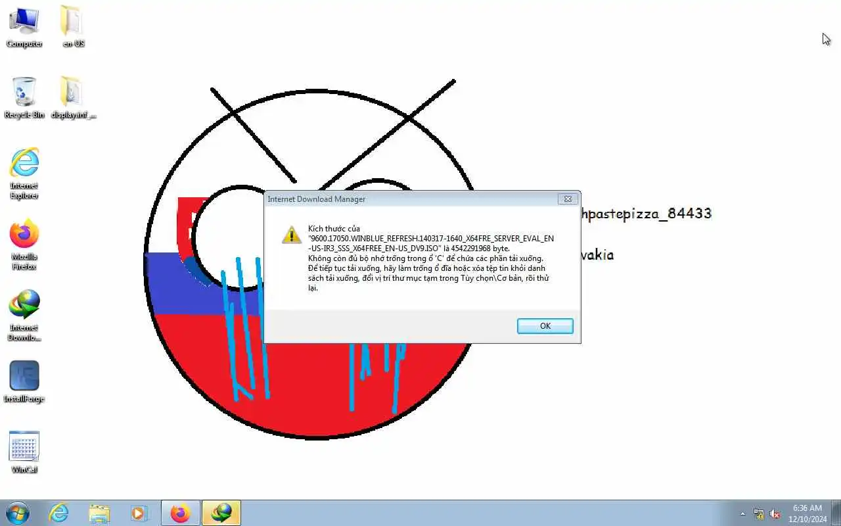This screenshot has width=841, height=526.
Task: Open Internet Explorer from the taskbar
Action: (59, 513)
